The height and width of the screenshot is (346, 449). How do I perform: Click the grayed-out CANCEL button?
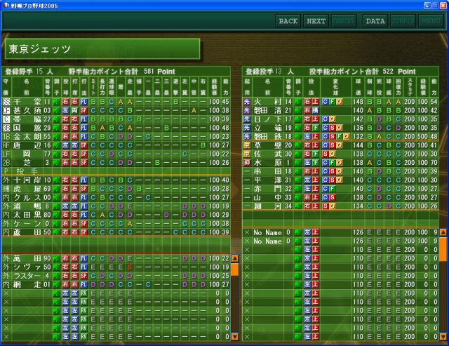pyautogui.click(x=344, y=21)
